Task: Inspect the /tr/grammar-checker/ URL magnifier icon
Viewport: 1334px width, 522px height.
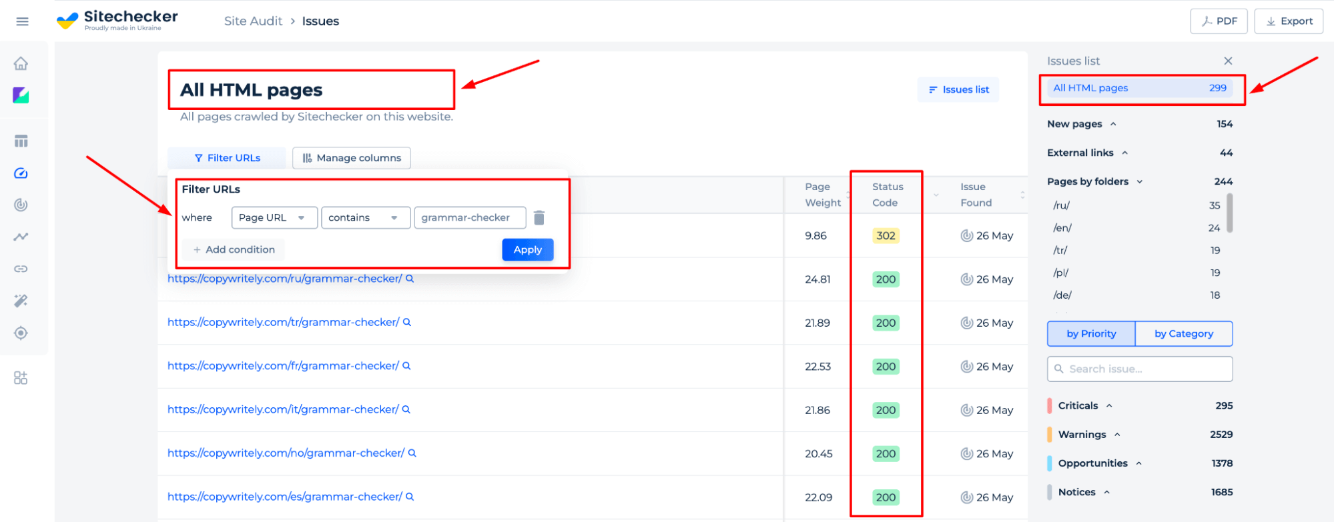Action: pos(407,322)
